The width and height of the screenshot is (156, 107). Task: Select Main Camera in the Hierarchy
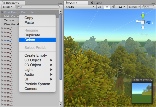[x=12, y=16]
